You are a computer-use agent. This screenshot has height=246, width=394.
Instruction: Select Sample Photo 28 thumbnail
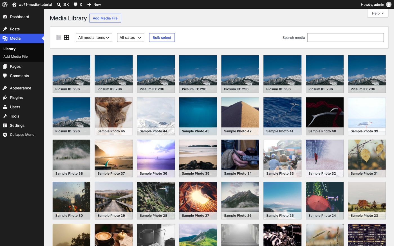tap(156, 200)
